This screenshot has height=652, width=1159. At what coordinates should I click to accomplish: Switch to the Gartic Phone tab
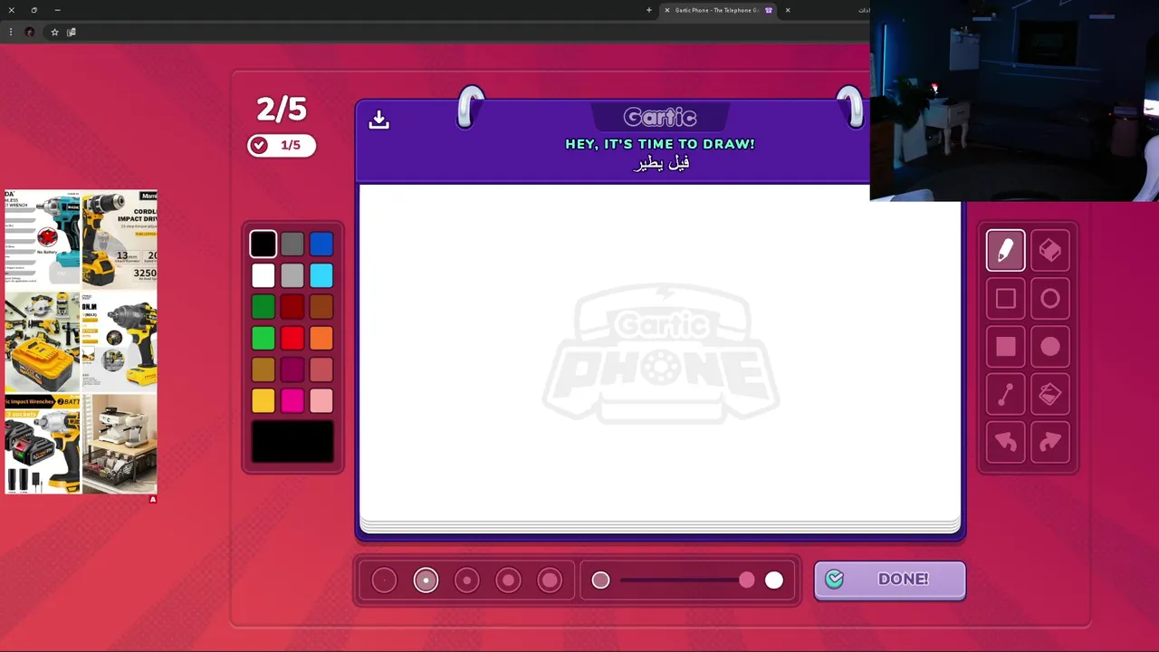click(717, 10)
